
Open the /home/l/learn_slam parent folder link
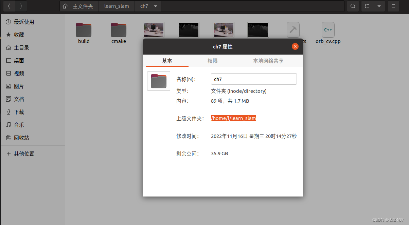pos(233,118)
